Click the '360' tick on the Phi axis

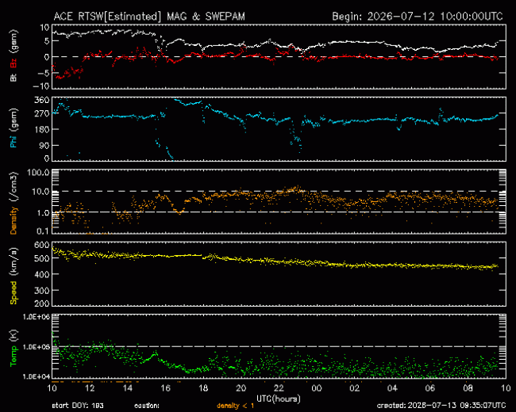click(42, 100)
